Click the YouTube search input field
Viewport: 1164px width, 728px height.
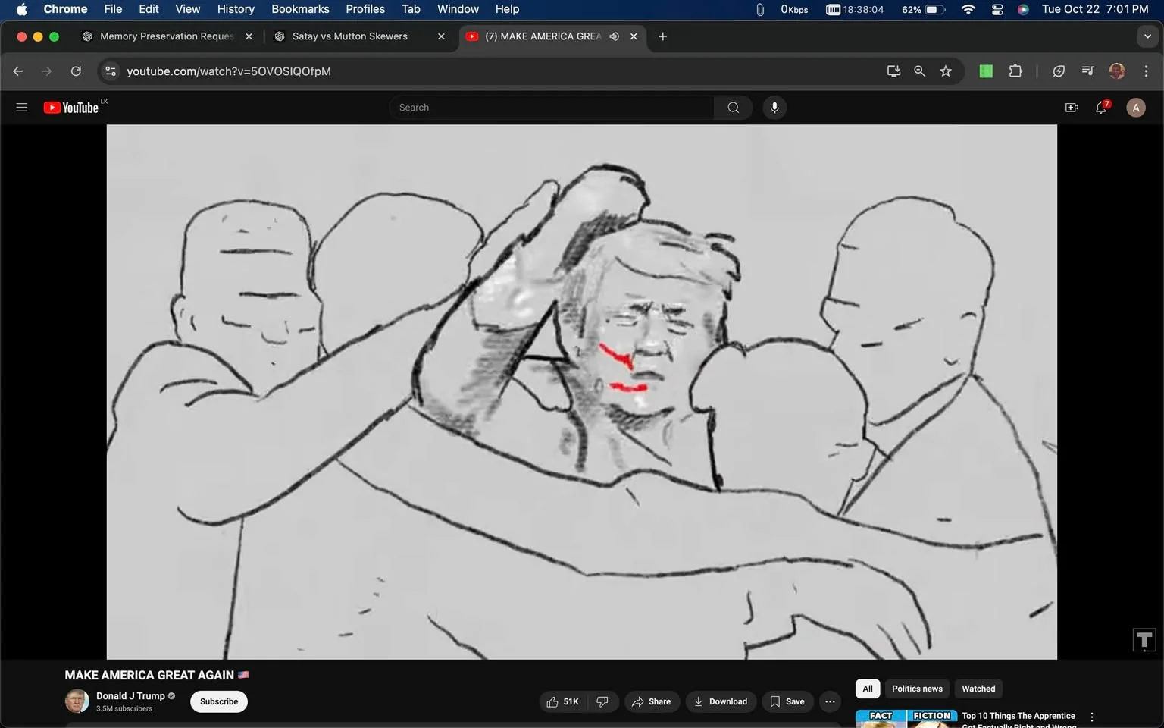coord(552,108)
